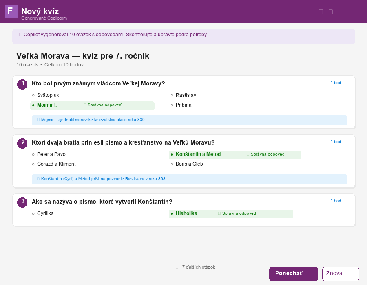
Task: Click the 1 bod label on question 1
Action: pos(335,83)
